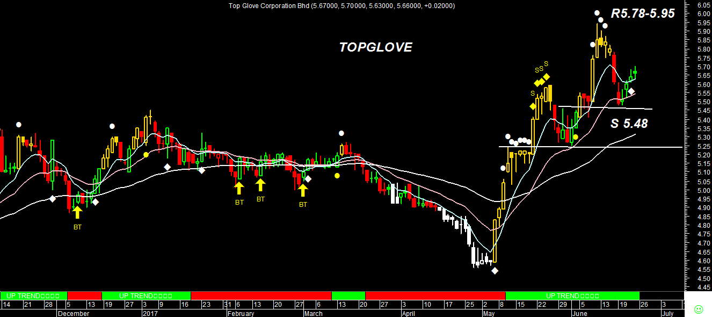Click the BT label above the February 6 date
The height and width of the screenshot is (317, 712).
tap(239, 203)
